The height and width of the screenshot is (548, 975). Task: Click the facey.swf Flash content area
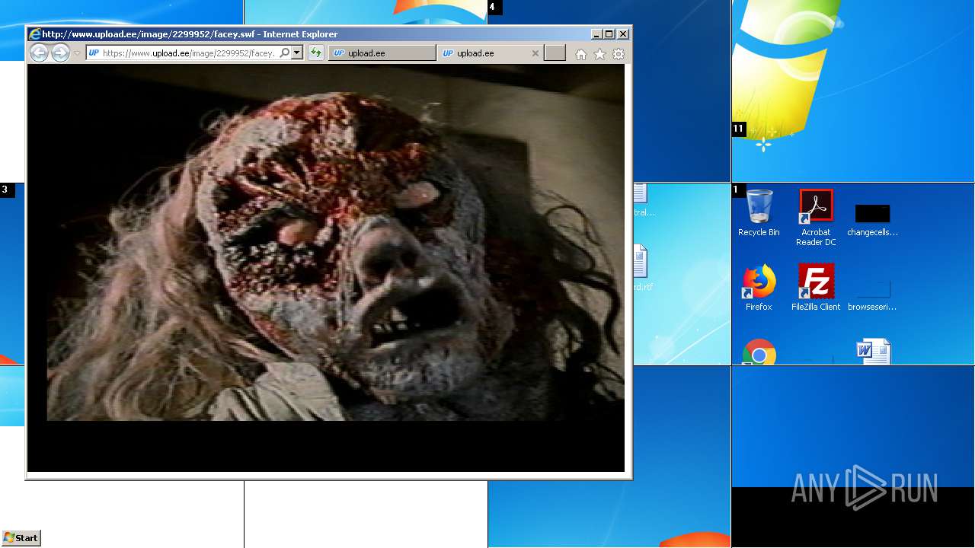tap(326, 268)
